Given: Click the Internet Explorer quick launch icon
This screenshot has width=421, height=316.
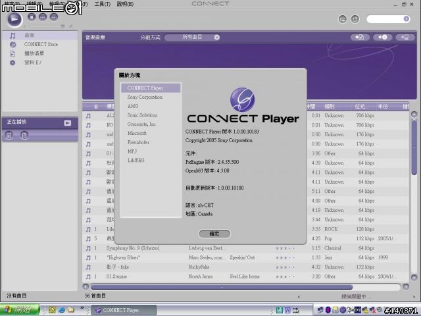Looking at the screenshot, I should (x=61, y=310).
